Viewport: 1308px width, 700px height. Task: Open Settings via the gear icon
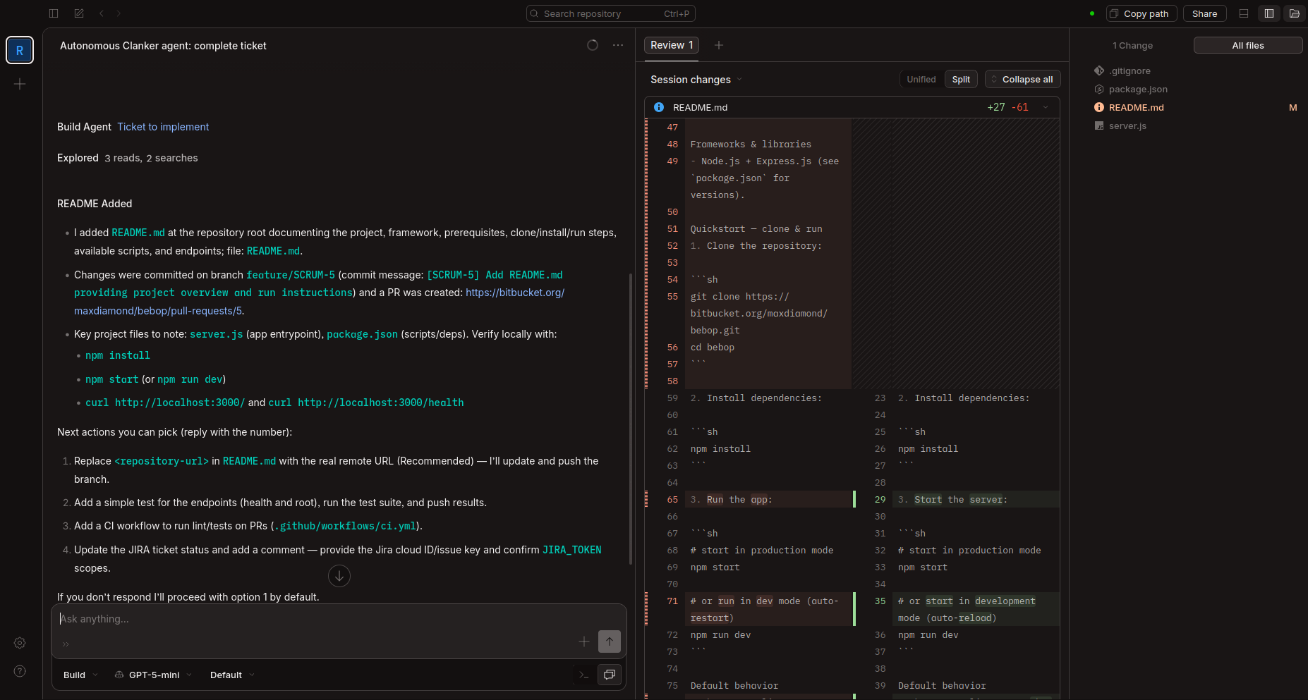pos(20,643)
